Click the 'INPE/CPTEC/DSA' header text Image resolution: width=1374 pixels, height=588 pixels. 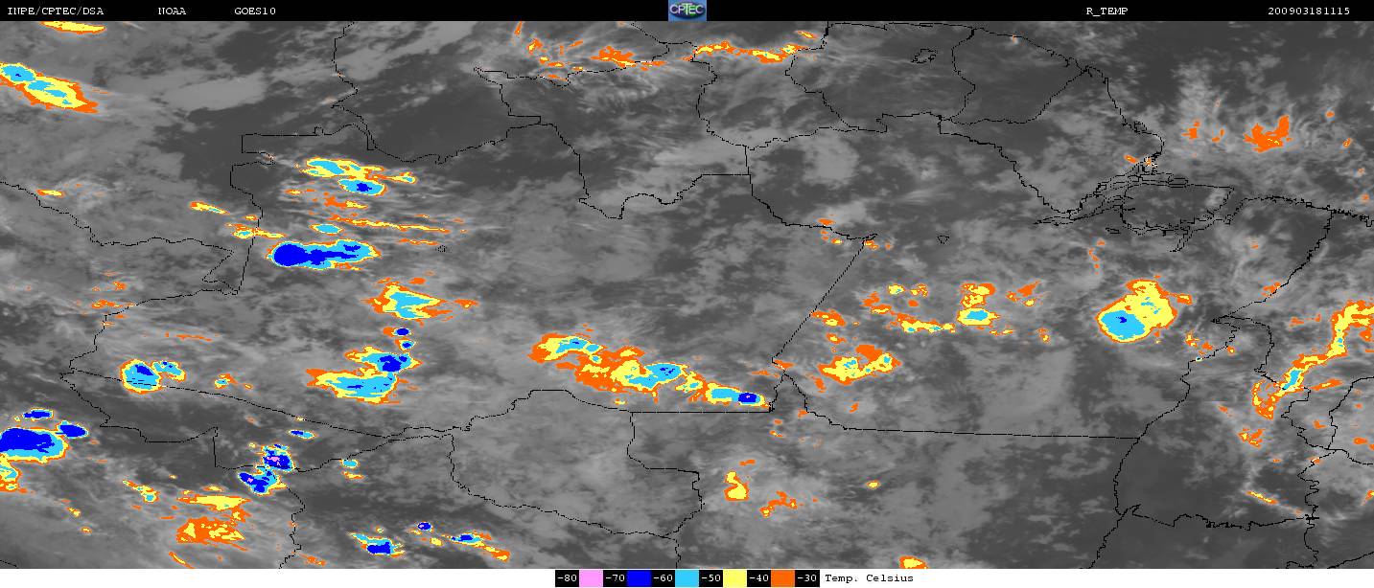(55, 11)
